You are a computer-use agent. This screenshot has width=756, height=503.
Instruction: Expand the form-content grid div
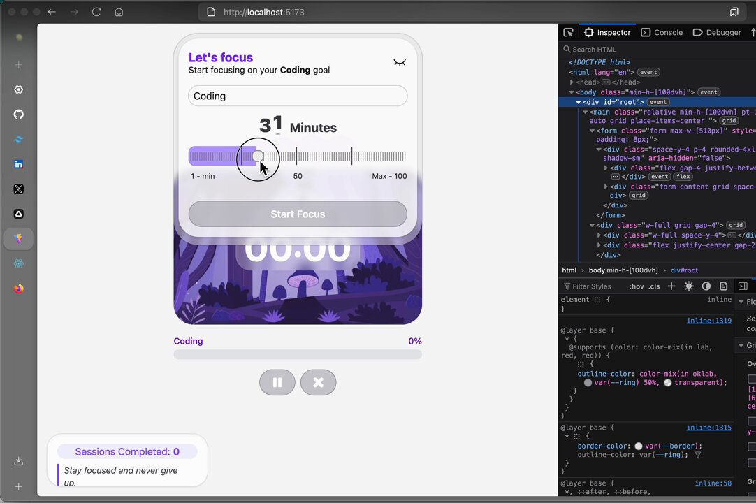click(x=606, y=187)
